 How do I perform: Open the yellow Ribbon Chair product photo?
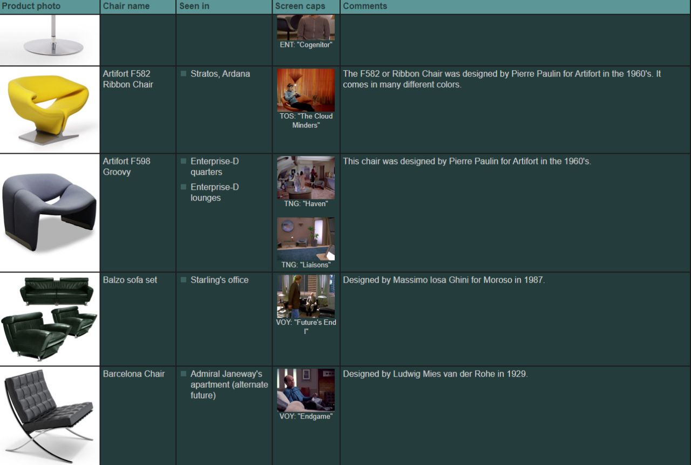[x=50, y=110]
